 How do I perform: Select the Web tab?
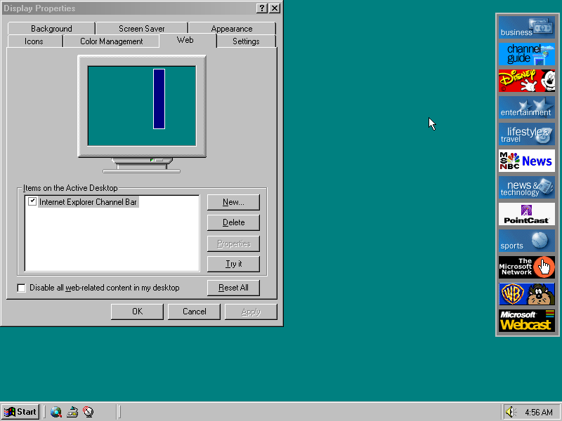point(185,40)
